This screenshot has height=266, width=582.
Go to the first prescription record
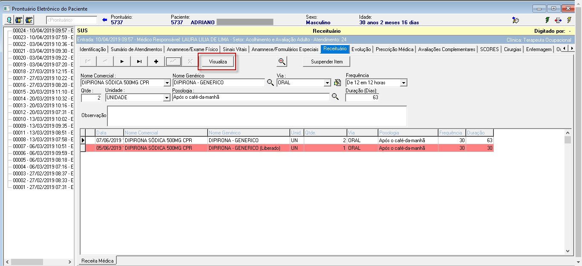click(88, 61)
